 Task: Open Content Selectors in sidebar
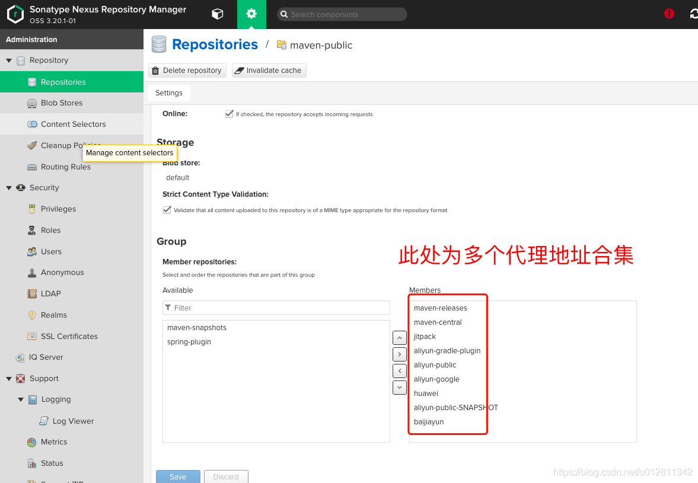[x=73, y=124]
